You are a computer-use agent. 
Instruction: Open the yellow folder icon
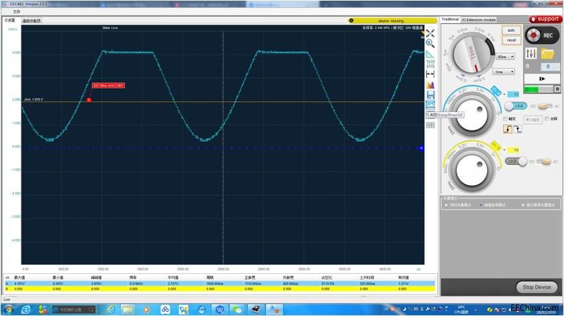[548, 53]
